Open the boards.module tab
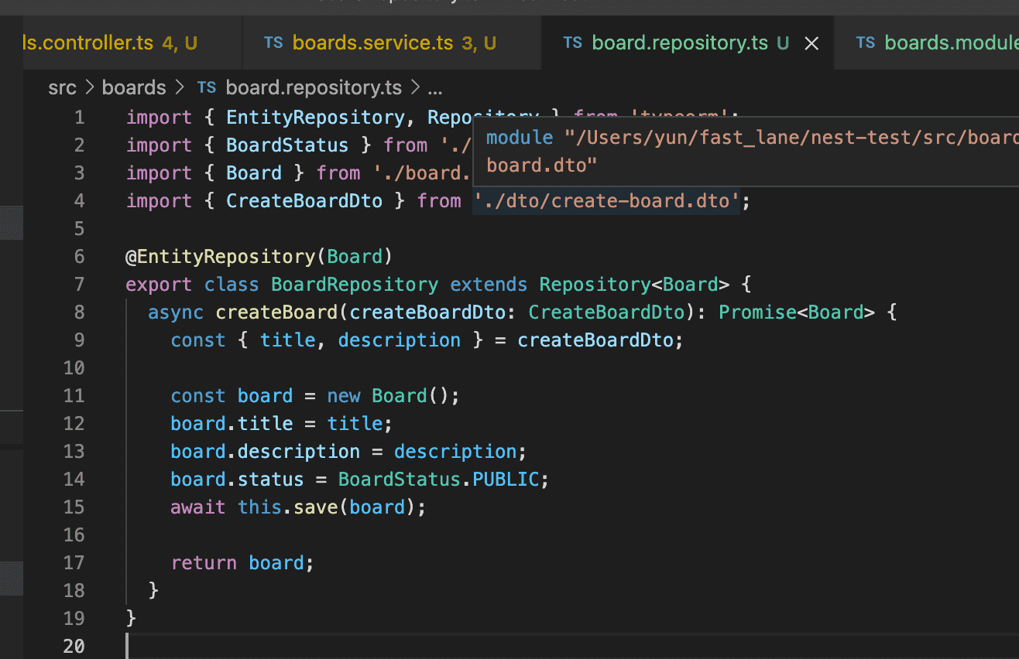Screen dimensions: 1019x659 click(951, 43)
